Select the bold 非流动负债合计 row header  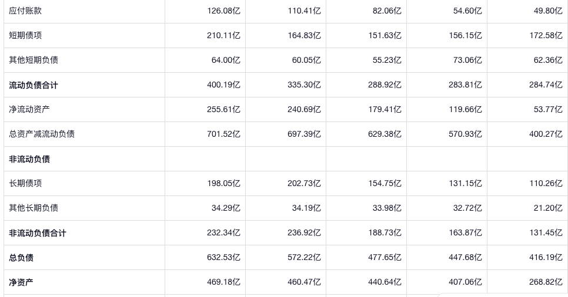pos(38,233)
